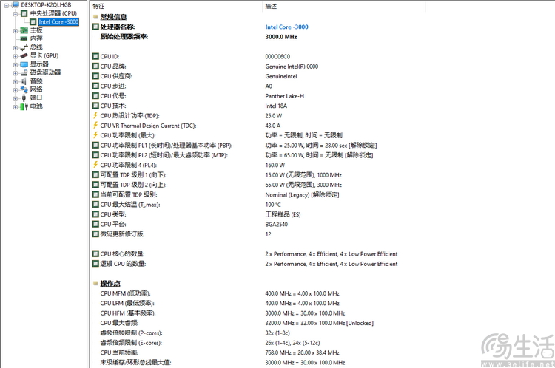
Task: Click the chip icon beside Intel Core -3000 in tree
Action: point(33,22)
